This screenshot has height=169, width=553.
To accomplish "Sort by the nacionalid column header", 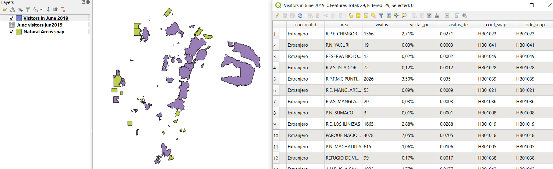I will tap(306, 24).
